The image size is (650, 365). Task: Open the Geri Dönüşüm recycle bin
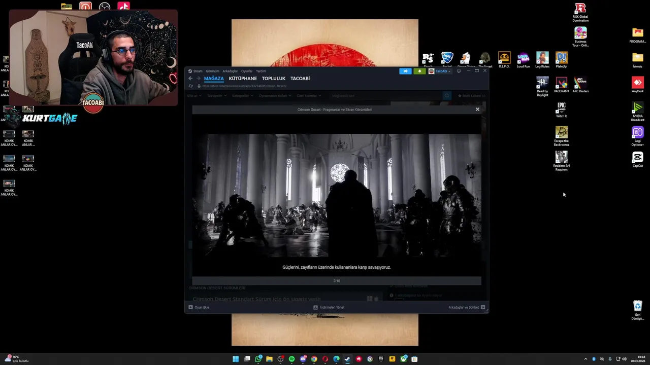637,310
